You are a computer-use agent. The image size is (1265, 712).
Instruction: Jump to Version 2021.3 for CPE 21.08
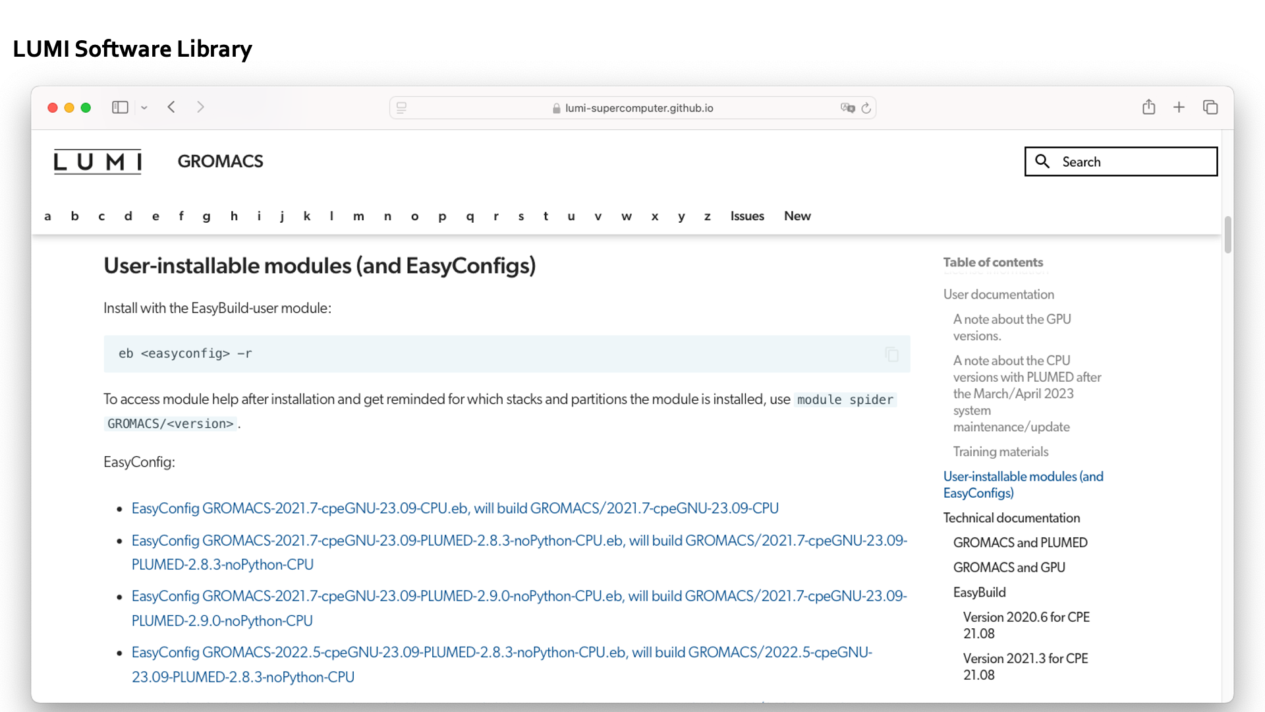(1026, 667)
